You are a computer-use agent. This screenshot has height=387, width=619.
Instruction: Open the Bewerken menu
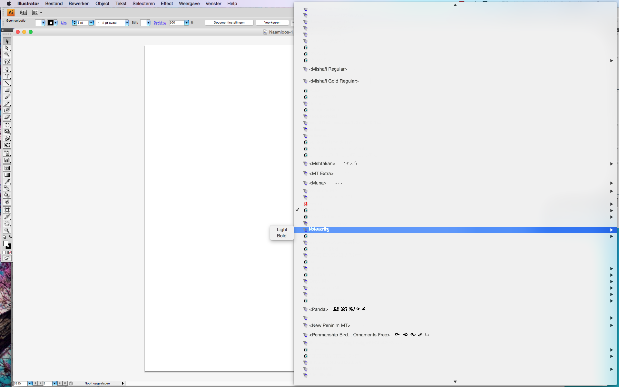[x=79, y=4]
